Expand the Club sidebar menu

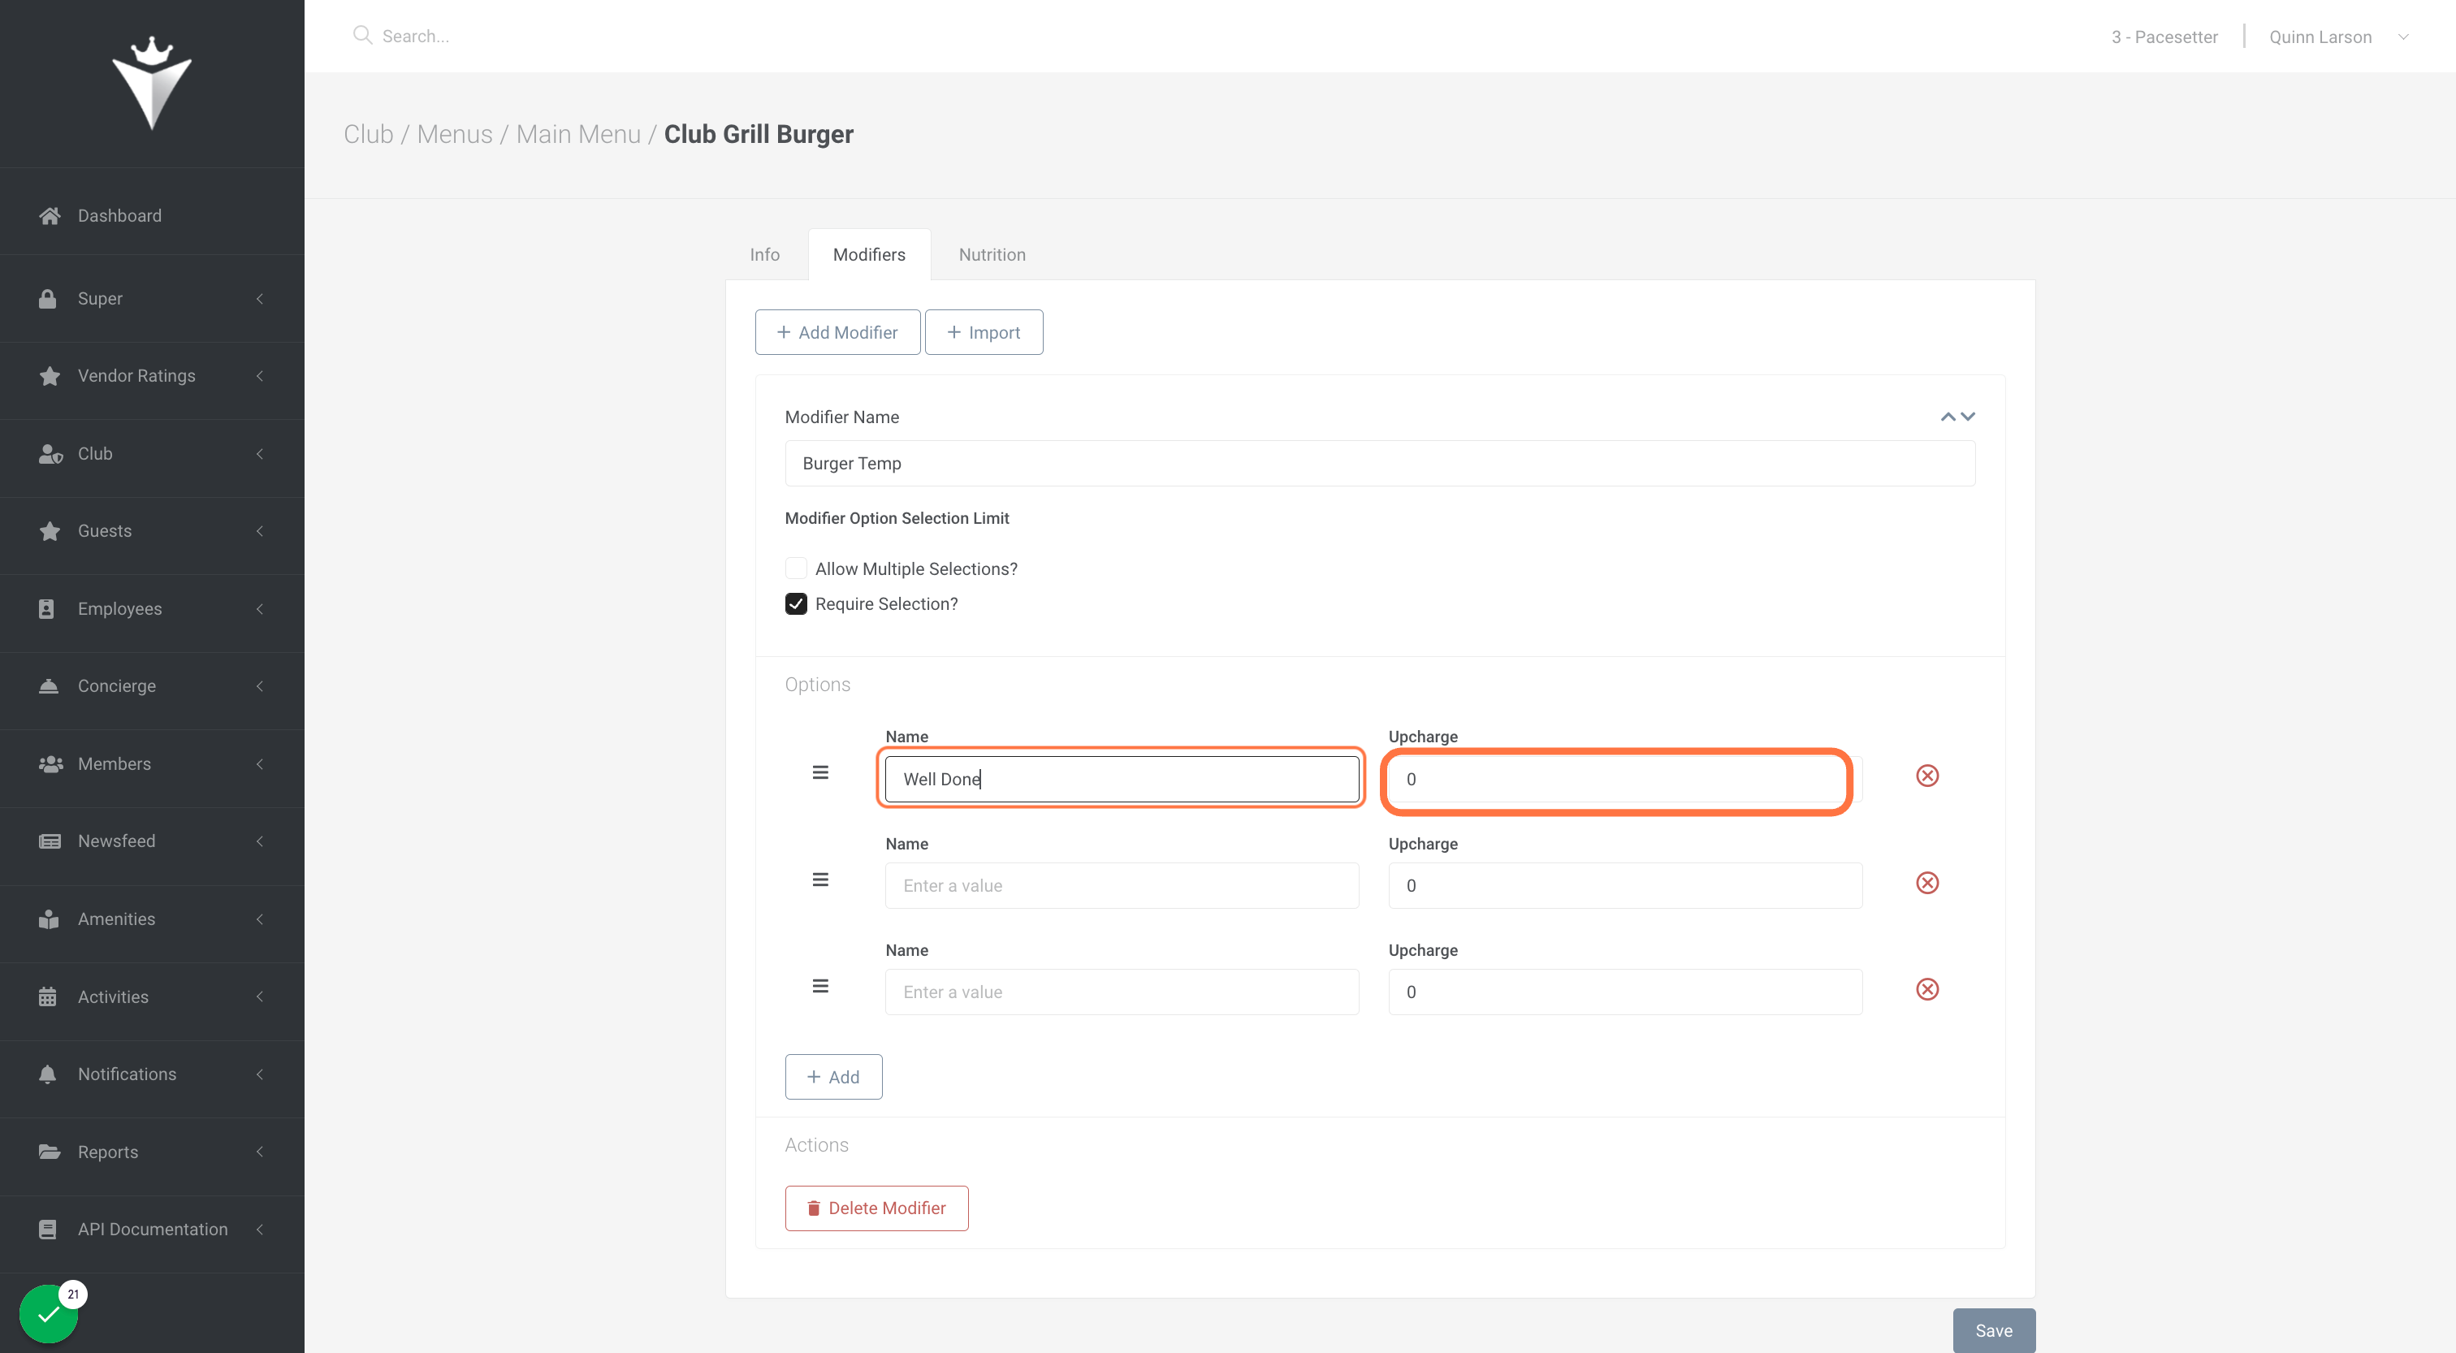tap(152, 454)
